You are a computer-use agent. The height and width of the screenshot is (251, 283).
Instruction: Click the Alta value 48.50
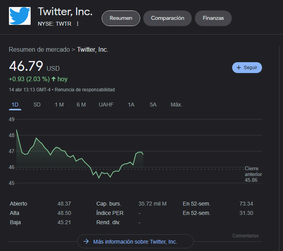point(64,213)
